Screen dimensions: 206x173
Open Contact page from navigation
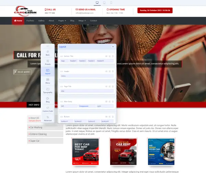click(93, 21)
